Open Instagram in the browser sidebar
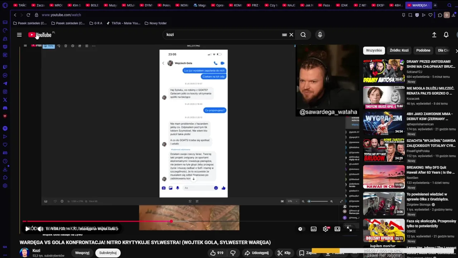Image resolution: width=458 pixels, height=258 pixels. 5,92
